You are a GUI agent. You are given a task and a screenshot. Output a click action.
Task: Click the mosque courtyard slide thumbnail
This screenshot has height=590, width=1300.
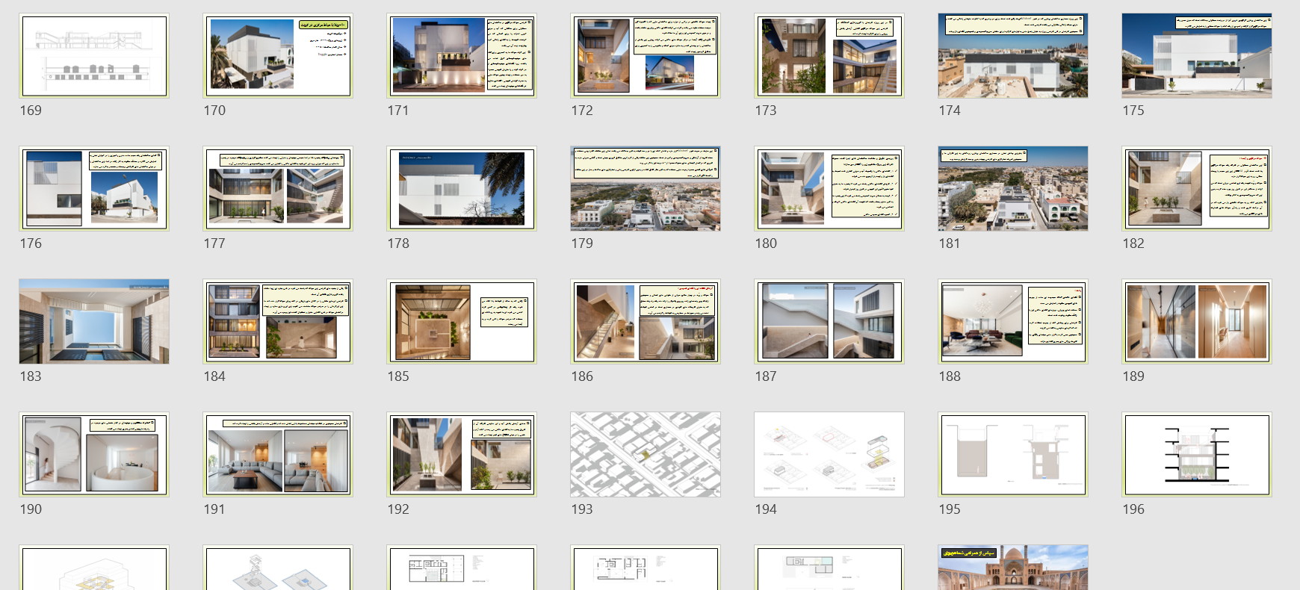tap(1013, 568)
